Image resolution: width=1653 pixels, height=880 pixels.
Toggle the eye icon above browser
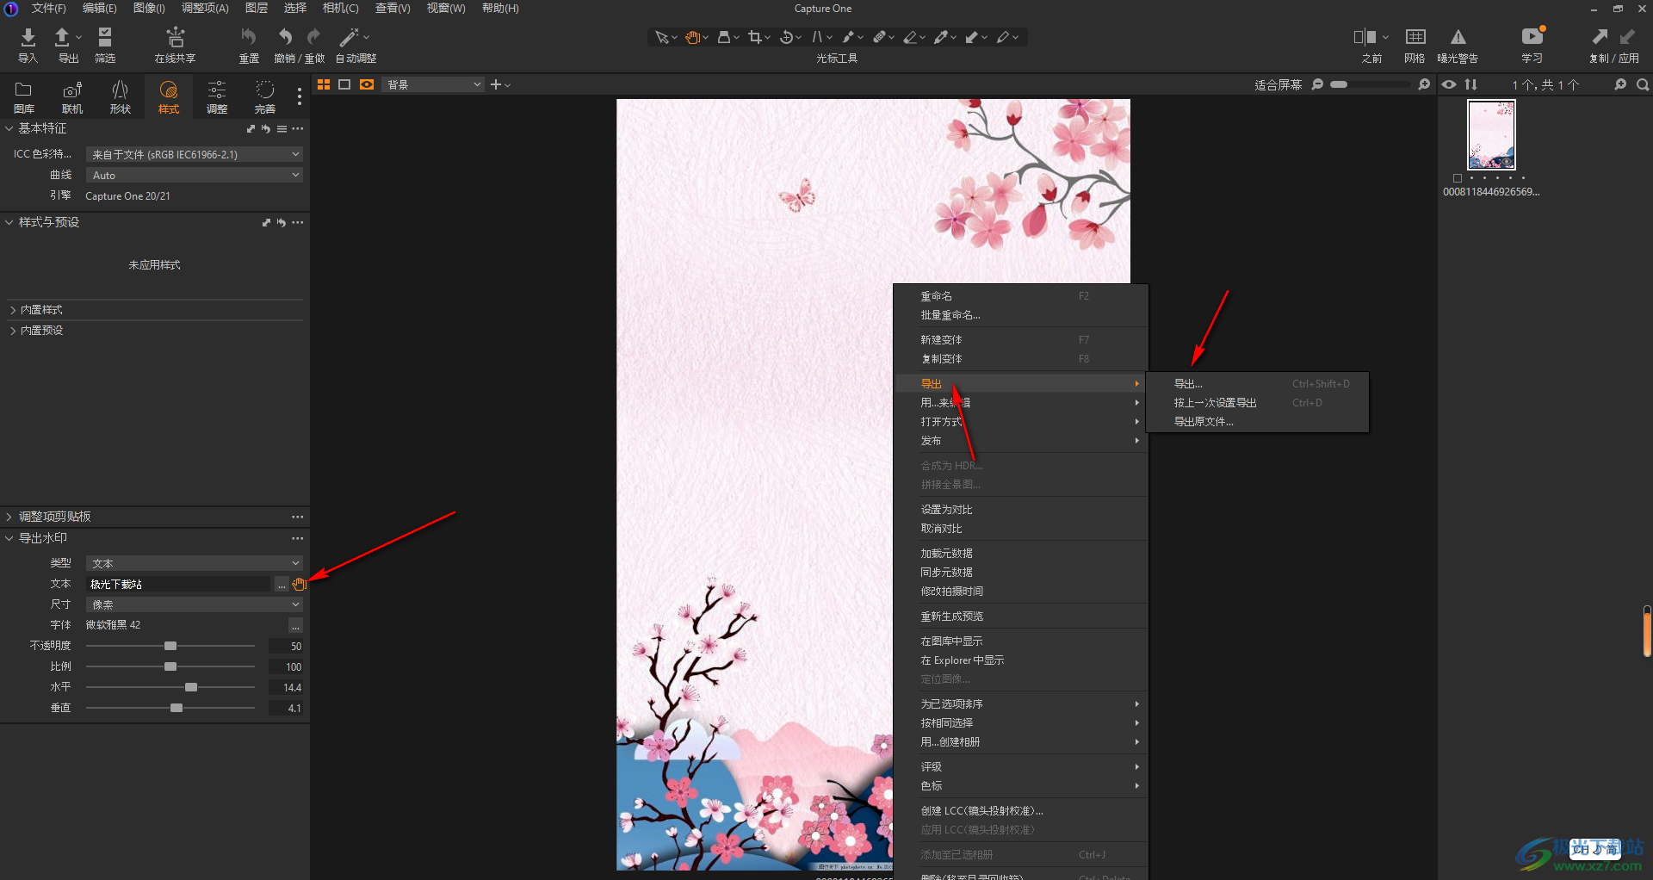1450,84
